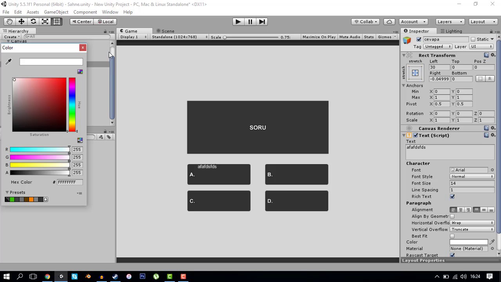Click Project search by label icon

(x=109, y=137)
